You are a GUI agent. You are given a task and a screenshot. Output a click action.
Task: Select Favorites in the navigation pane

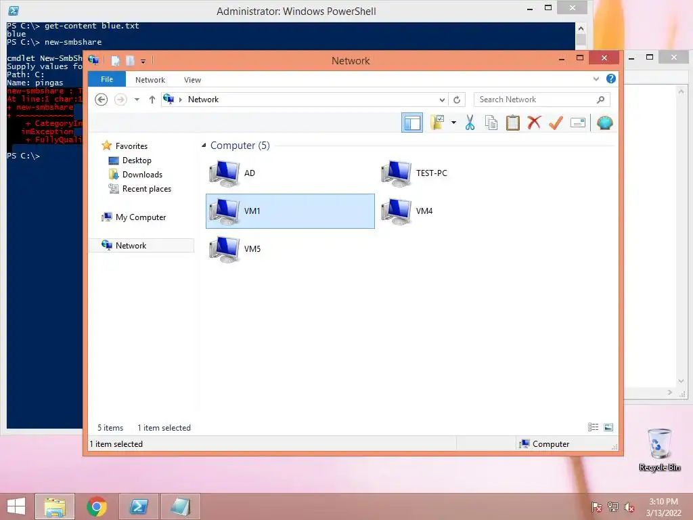point(131,146)
